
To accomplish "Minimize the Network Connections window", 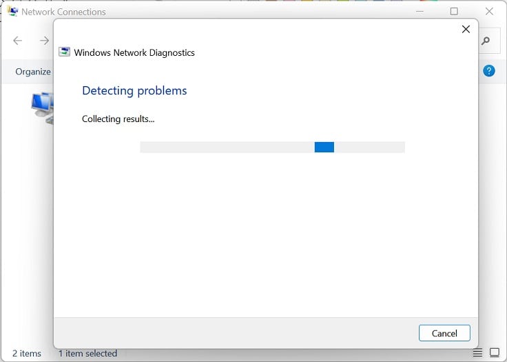I will [x=420, y=11].
